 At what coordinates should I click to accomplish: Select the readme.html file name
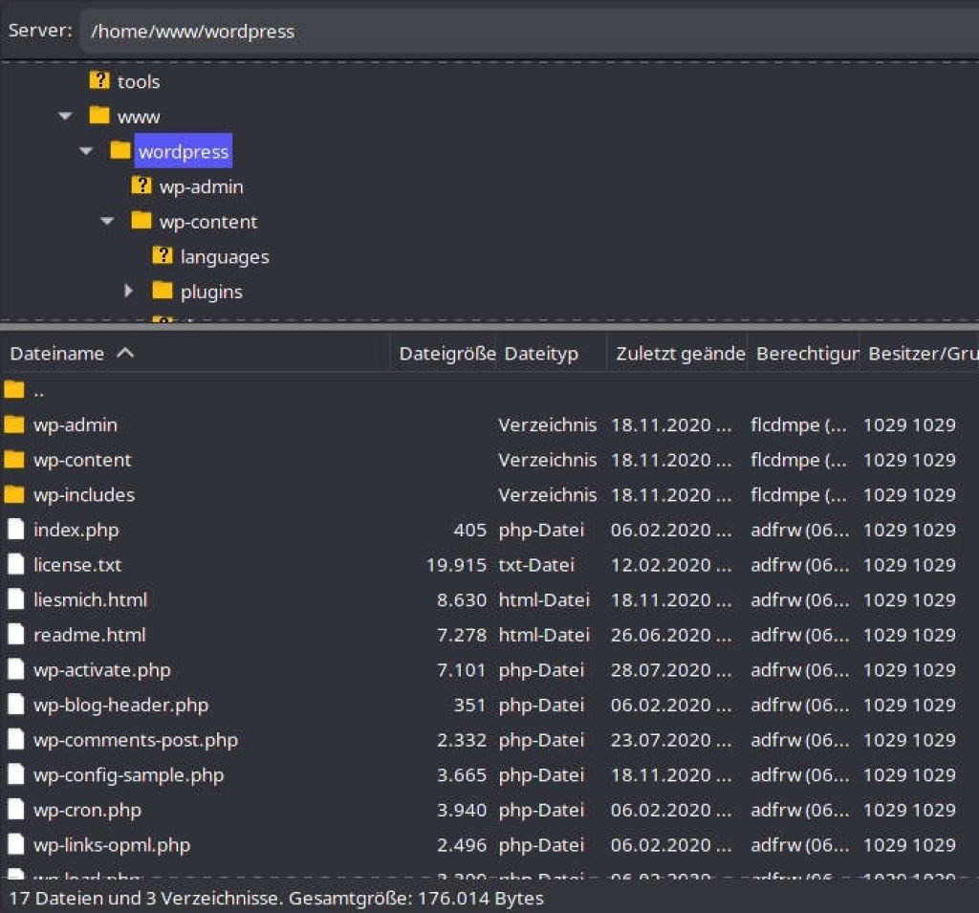coord(89,635)
